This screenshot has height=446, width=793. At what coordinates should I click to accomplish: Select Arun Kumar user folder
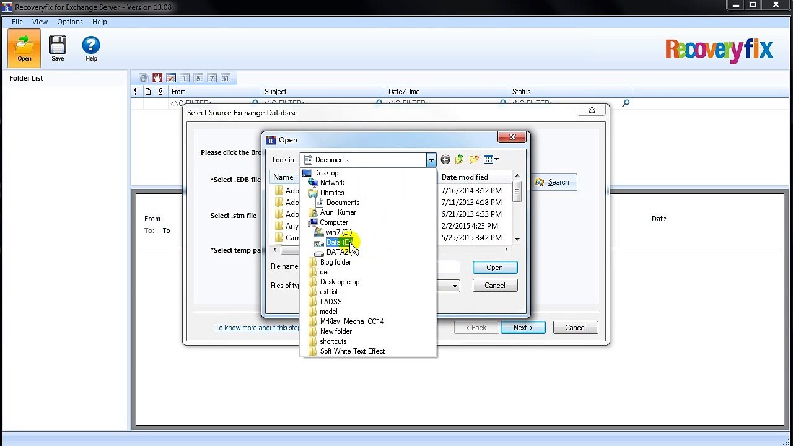(x=338, y=212)
